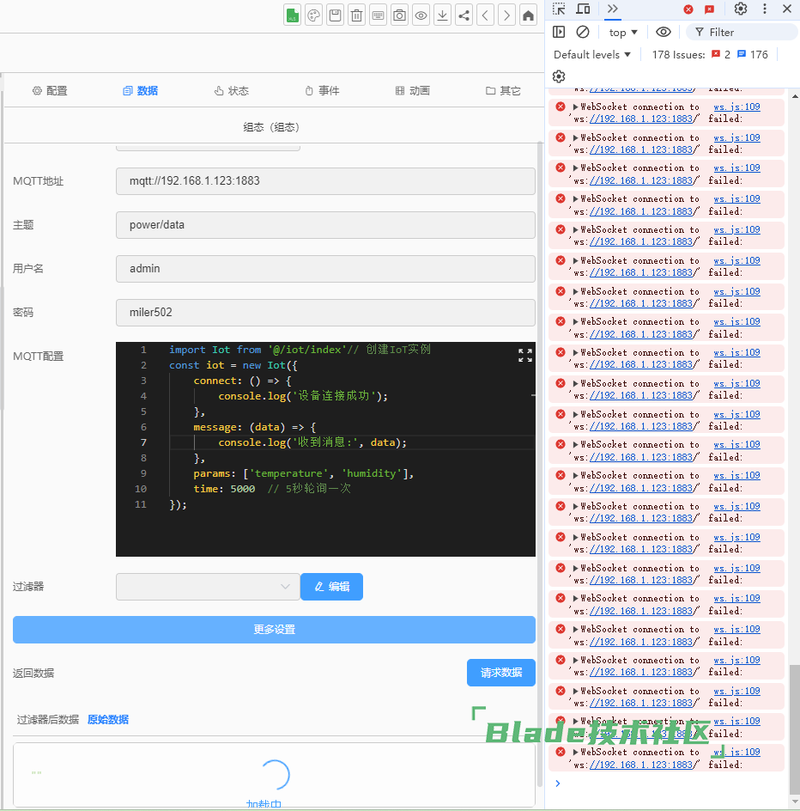Select the 原始数据 tab
The width and height of the screenshot is (800, 811).
click(108, 719)
